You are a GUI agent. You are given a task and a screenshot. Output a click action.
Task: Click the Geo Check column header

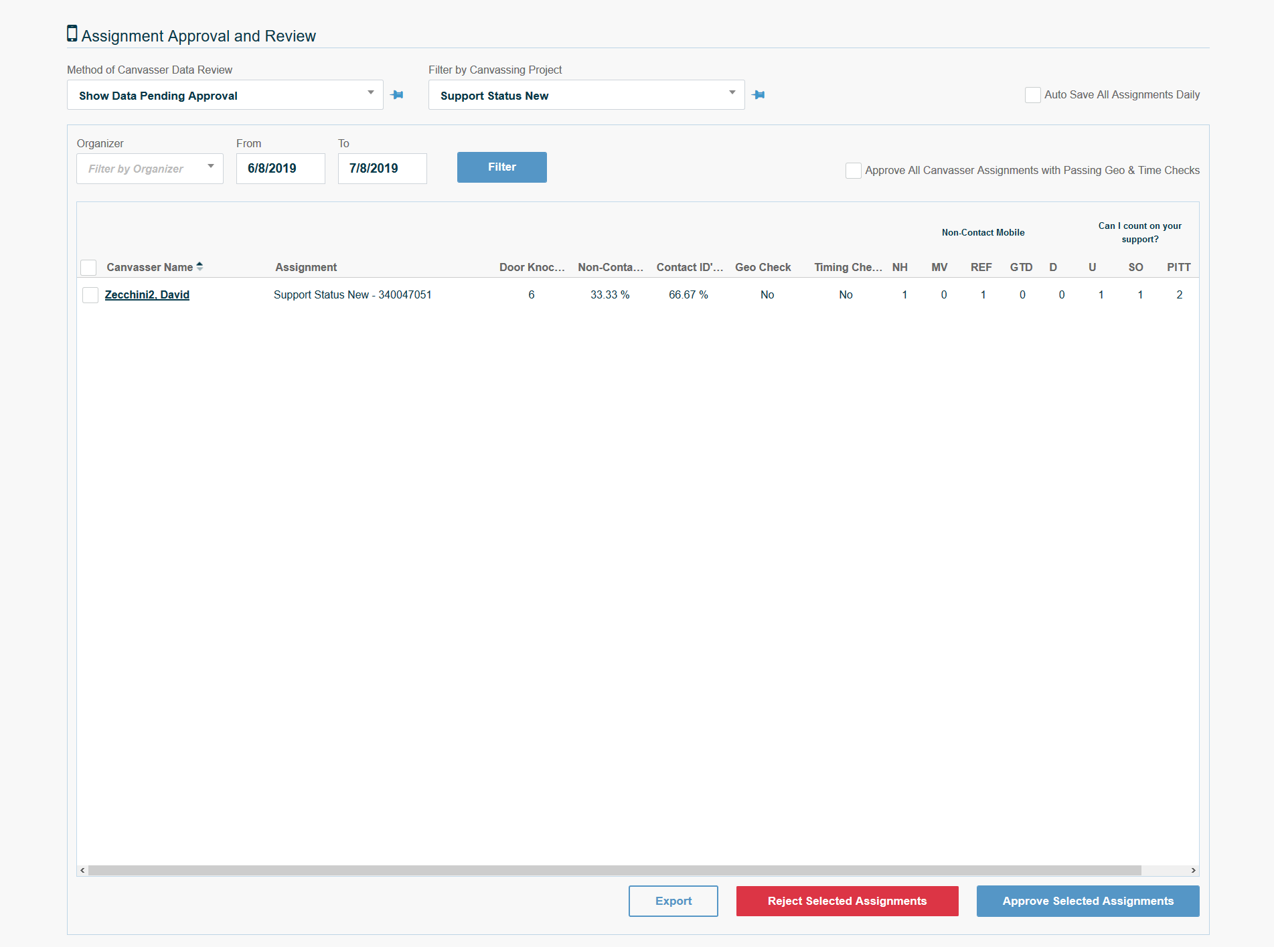(x=763, y=267)
